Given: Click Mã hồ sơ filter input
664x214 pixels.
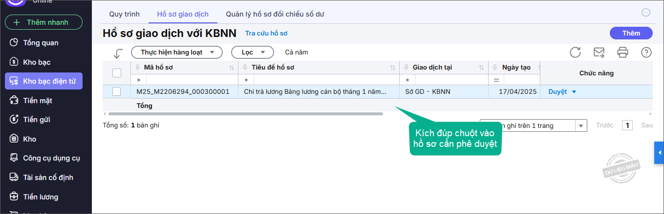Looking at the screenshot, I should 192,80.
